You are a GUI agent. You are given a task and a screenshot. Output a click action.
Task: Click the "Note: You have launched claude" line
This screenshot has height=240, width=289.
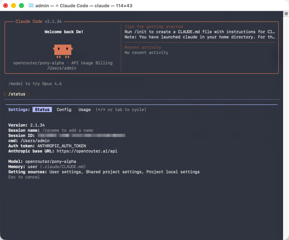click(200, 37)
